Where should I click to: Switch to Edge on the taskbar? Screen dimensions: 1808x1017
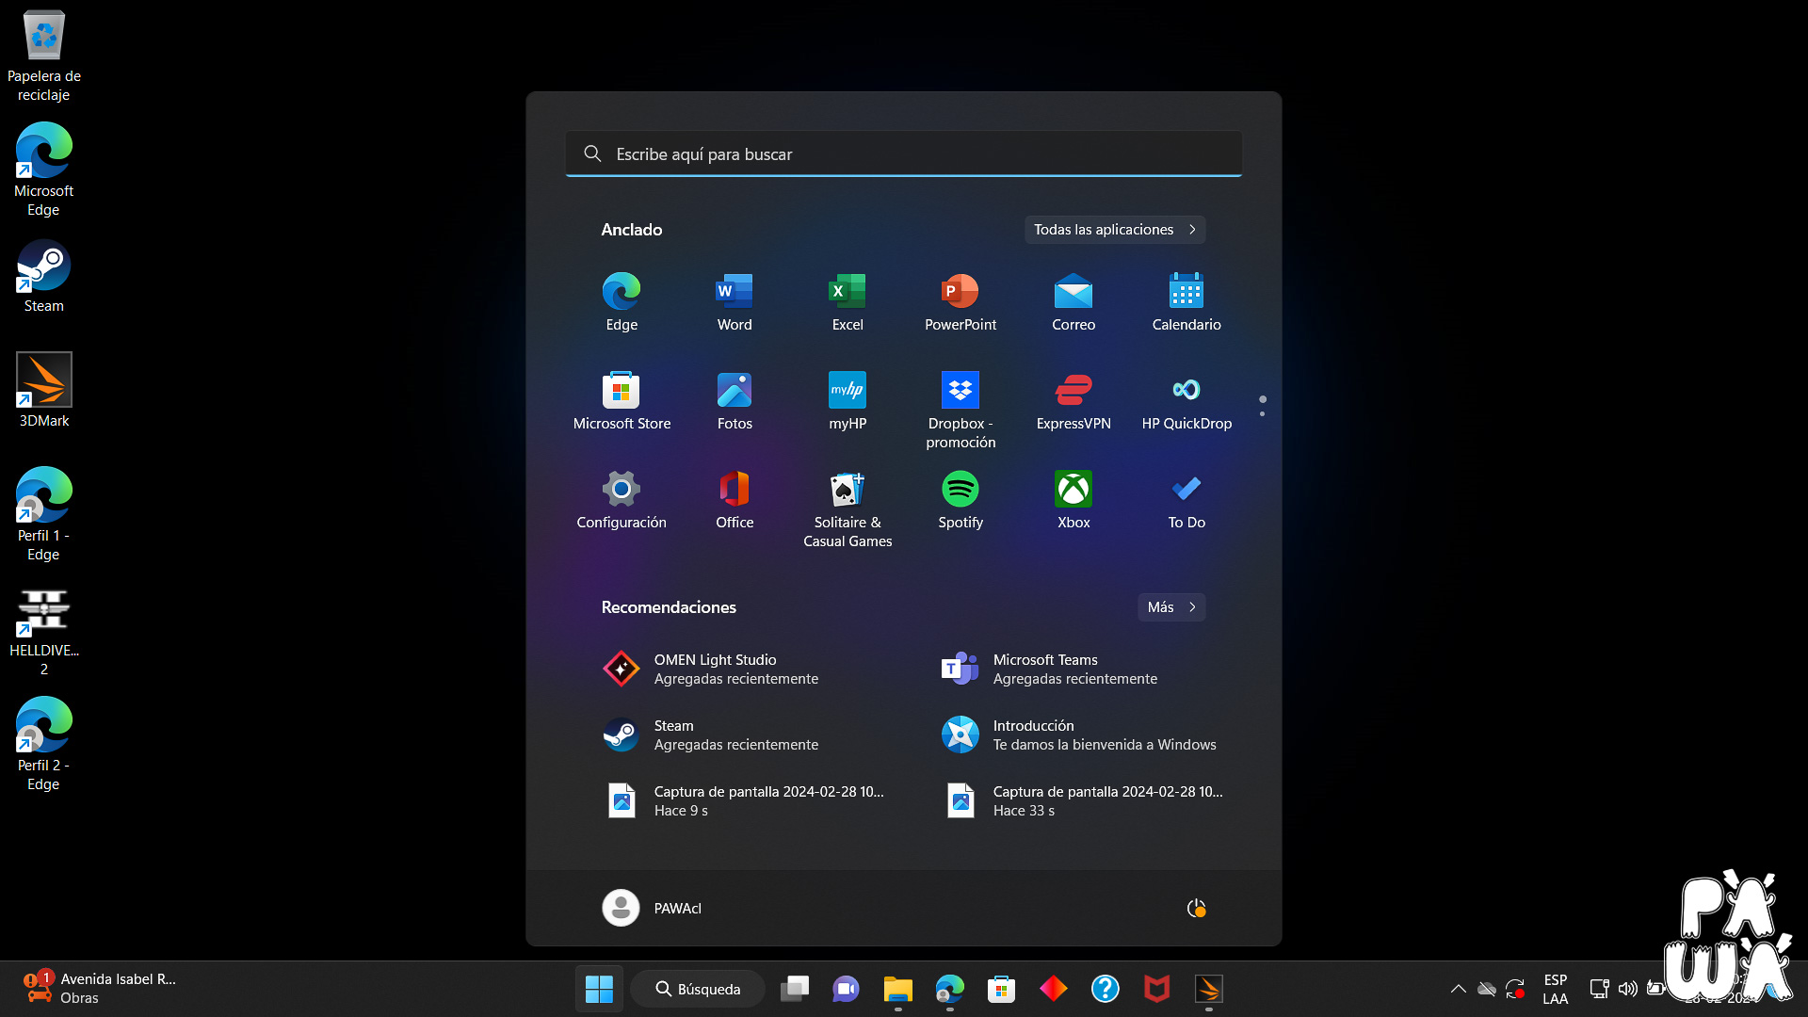click(950, 989)
